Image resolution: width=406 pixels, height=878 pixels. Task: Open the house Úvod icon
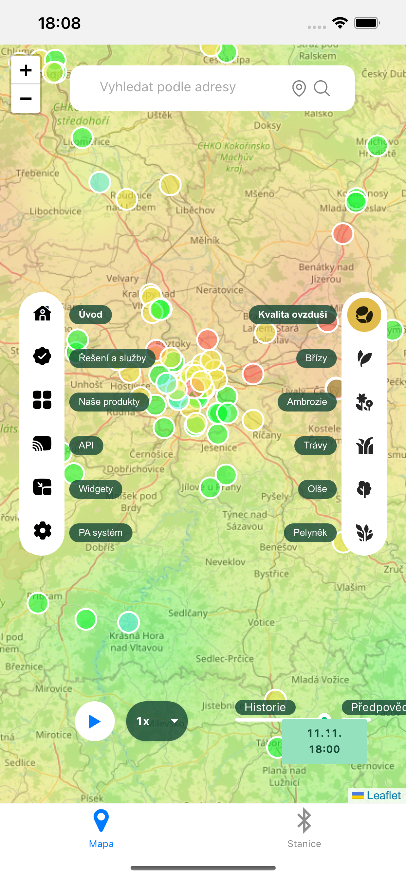click(x=42, y=313)
